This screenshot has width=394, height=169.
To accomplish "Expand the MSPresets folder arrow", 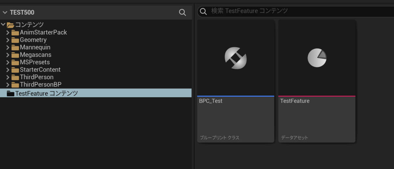I will [8, 62].
